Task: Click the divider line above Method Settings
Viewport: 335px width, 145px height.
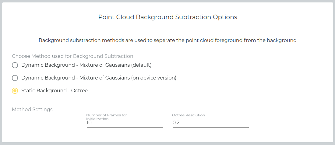Action: click(167, 102)
